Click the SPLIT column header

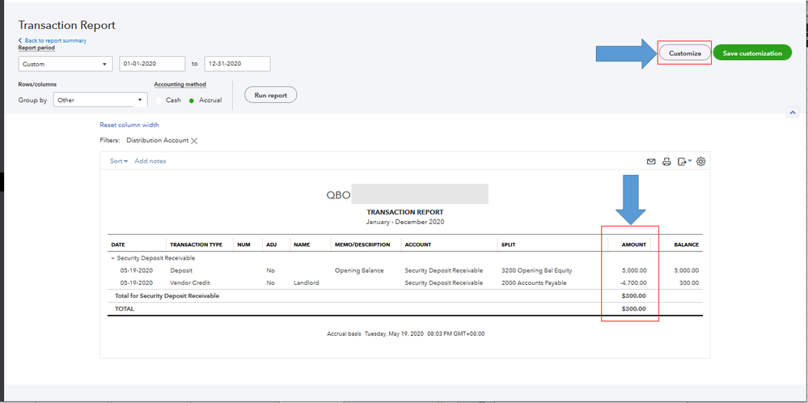click(x=508, y=244)
